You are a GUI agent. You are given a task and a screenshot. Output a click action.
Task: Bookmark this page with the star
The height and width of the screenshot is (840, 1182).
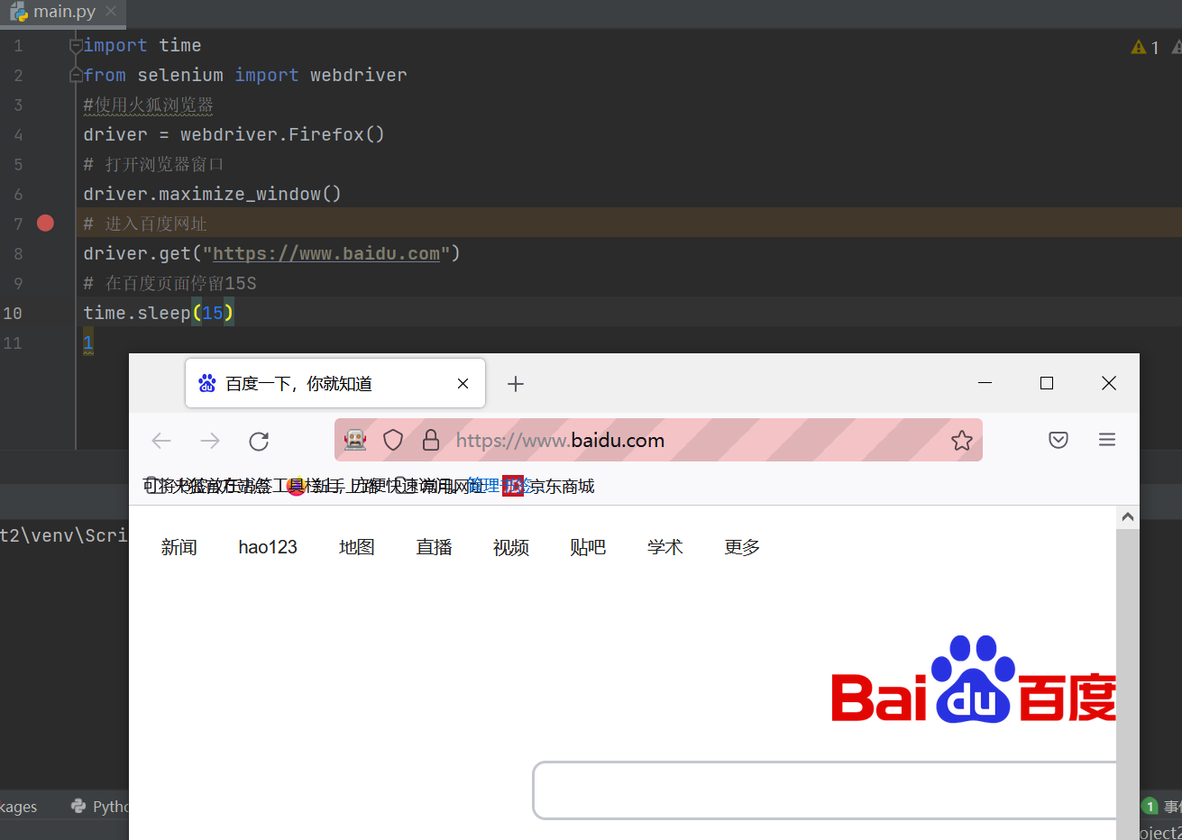[x=962, y=440]
